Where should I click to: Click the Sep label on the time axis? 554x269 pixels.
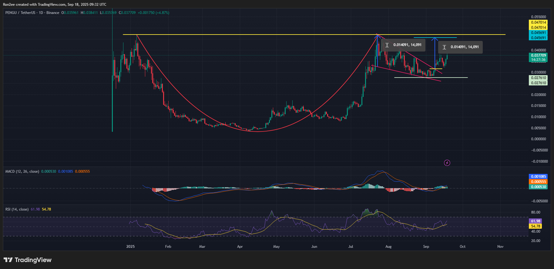coord(426,247)
